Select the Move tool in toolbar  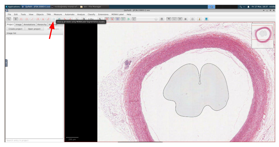pyautogui.click(x=16, y=19)
